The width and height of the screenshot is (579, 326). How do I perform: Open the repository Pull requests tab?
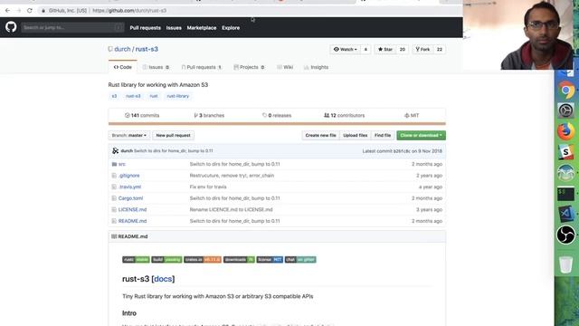tap(201, 67)
